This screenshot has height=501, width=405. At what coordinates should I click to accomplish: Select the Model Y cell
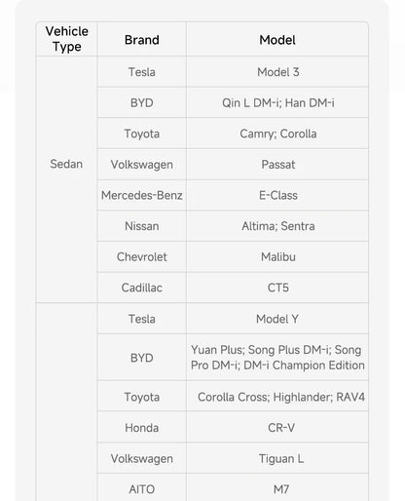[x=277, y=319]
